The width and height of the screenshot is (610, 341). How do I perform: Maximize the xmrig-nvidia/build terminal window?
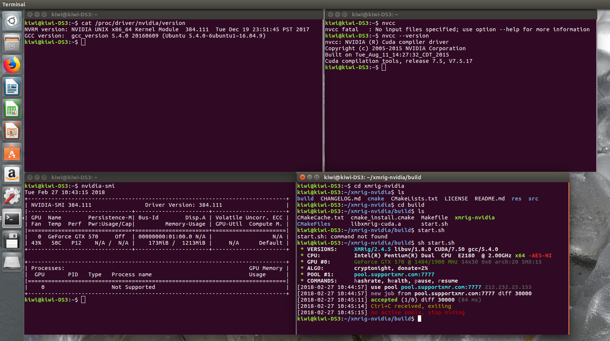pos(317,177)
